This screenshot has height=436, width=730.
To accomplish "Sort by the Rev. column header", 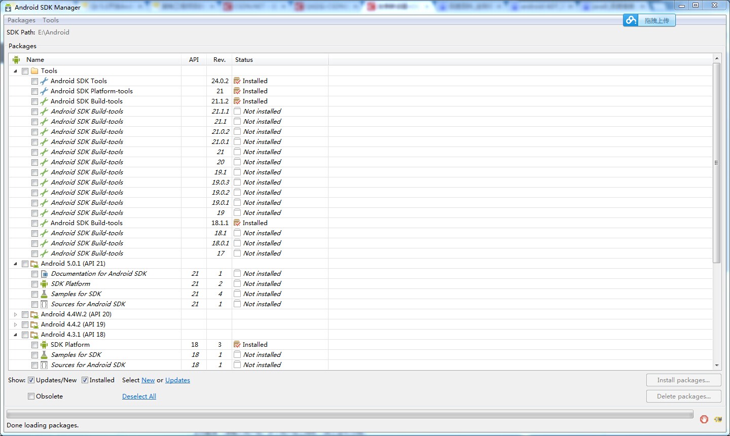I will tap(220, 60).
